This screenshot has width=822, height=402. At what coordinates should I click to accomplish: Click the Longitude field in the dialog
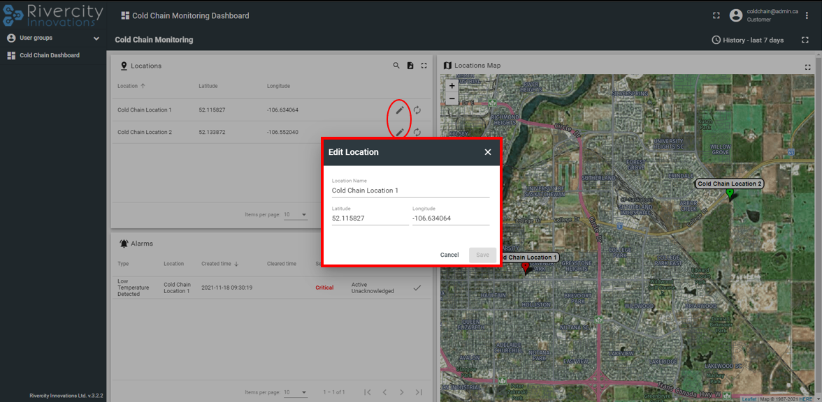[x=450, y=218]
